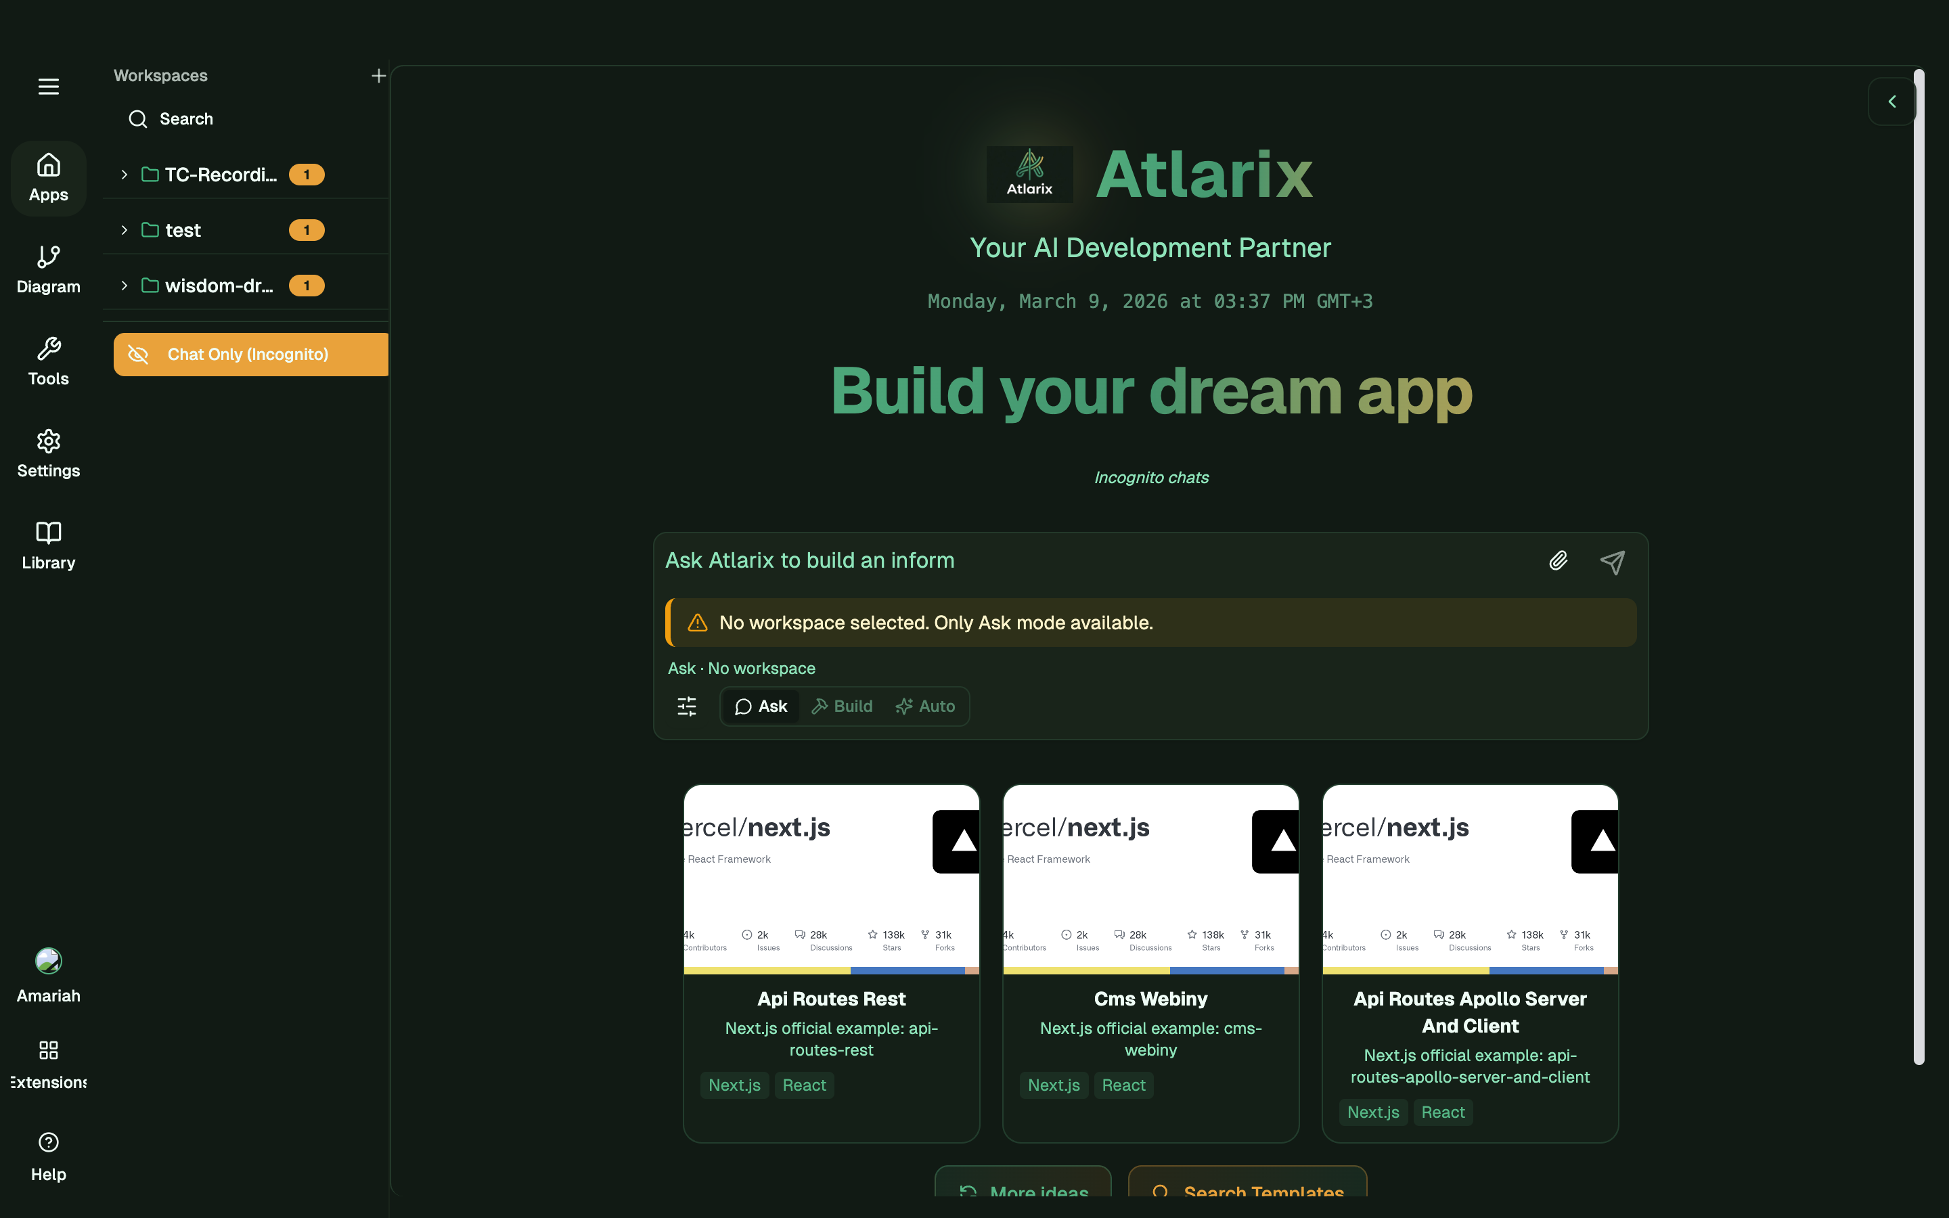Open the Cms Webiny template card
Viewport: 1949px width, 1218px height.
pyautogui.click(x=1149, y=963)
